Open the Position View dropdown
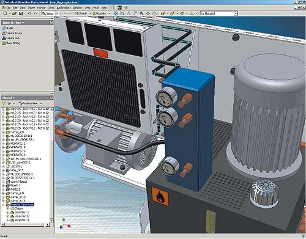The height and width of the screenshot is (239, 306). 41,103
